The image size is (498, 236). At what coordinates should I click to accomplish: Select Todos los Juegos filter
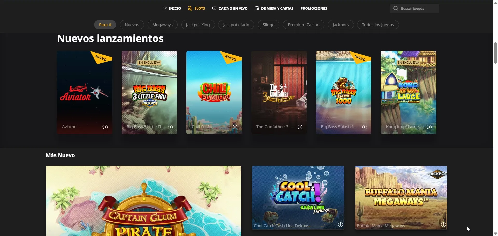click(378, 25)
